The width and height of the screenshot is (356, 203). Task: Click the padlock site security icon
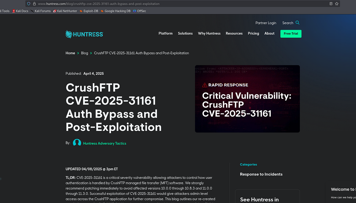coord(34,4)
